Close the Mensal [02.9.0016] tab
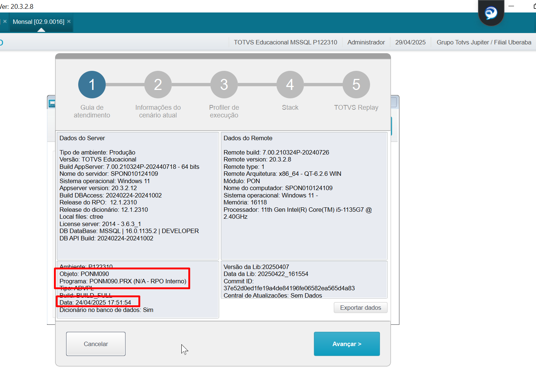The width and height of the screenshot is (536, 367). pos(69,21)
